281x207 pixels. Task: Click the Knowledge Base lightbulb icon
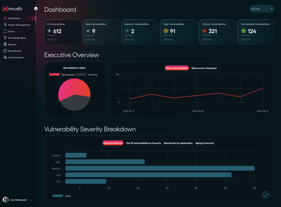pyautogui.click(x=5, y=38)
